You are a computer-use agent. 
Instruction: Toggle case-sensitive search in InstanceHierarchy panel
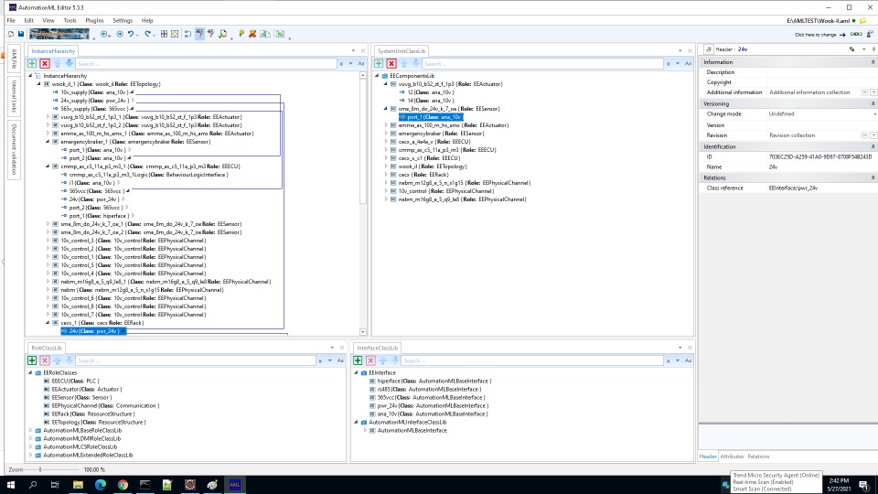click(361, 63)
